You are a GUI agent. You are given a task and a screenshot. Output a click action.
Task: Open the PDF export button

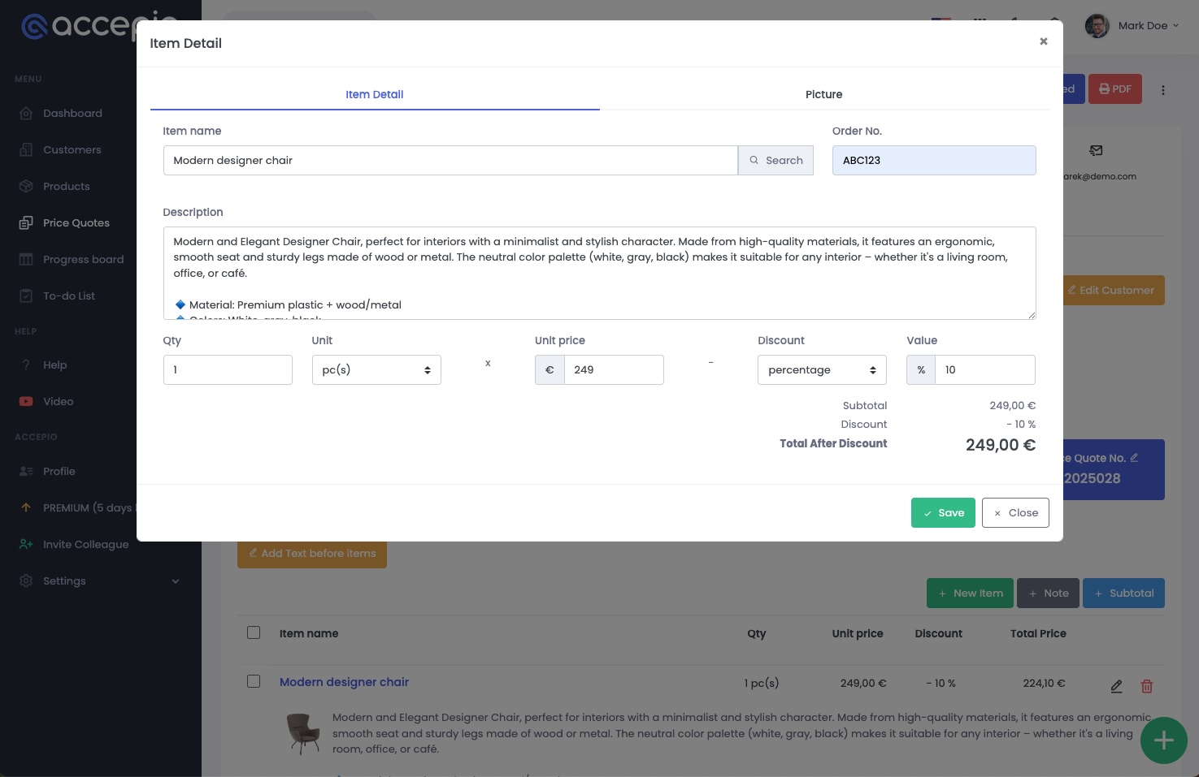coord(1114,88)
